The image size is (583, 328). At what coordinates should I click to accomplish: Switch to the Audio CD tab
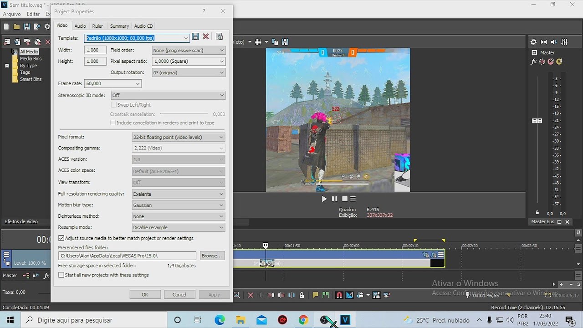[x=143, y=26]
